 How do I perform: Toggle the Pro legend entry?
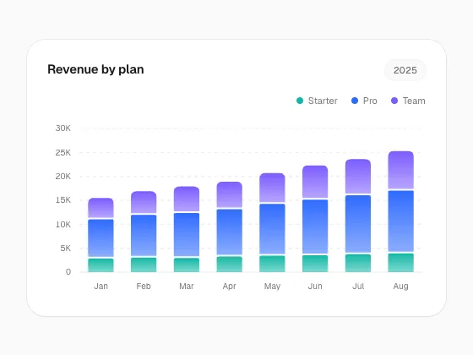364,101
